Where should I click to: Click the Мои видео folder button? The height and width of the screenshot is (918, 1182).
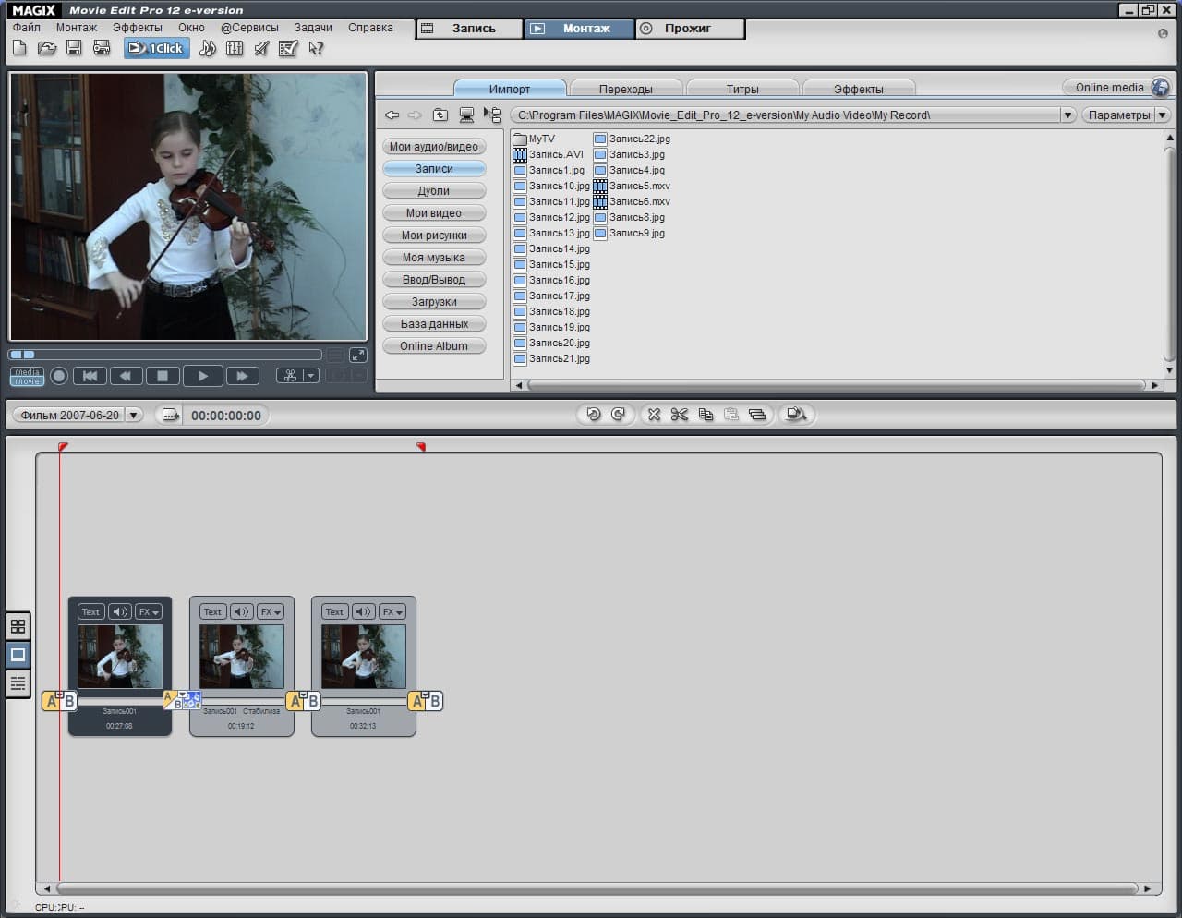433,213
